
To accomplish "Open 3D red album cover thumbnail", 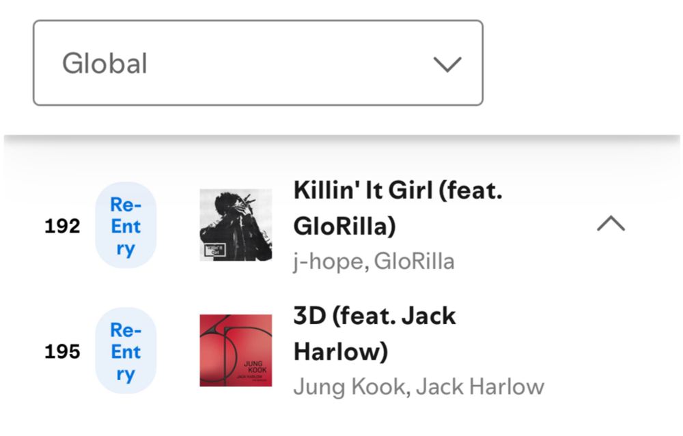I will [x=236, y=350].
